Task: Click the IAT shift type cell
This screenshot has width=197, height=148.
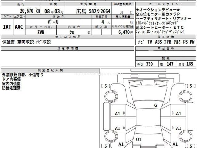Action: [x=7, y=27]
